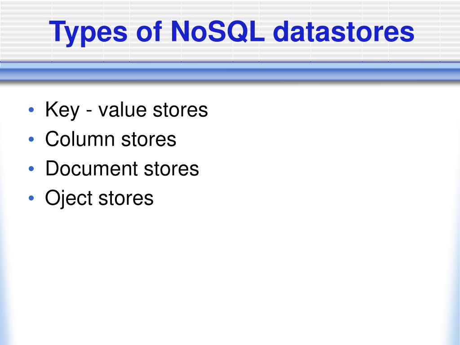Click the word 'Key' in the first bullet
Image resolution: width=460 pixels, height=345 pixels.
[62, 111]
